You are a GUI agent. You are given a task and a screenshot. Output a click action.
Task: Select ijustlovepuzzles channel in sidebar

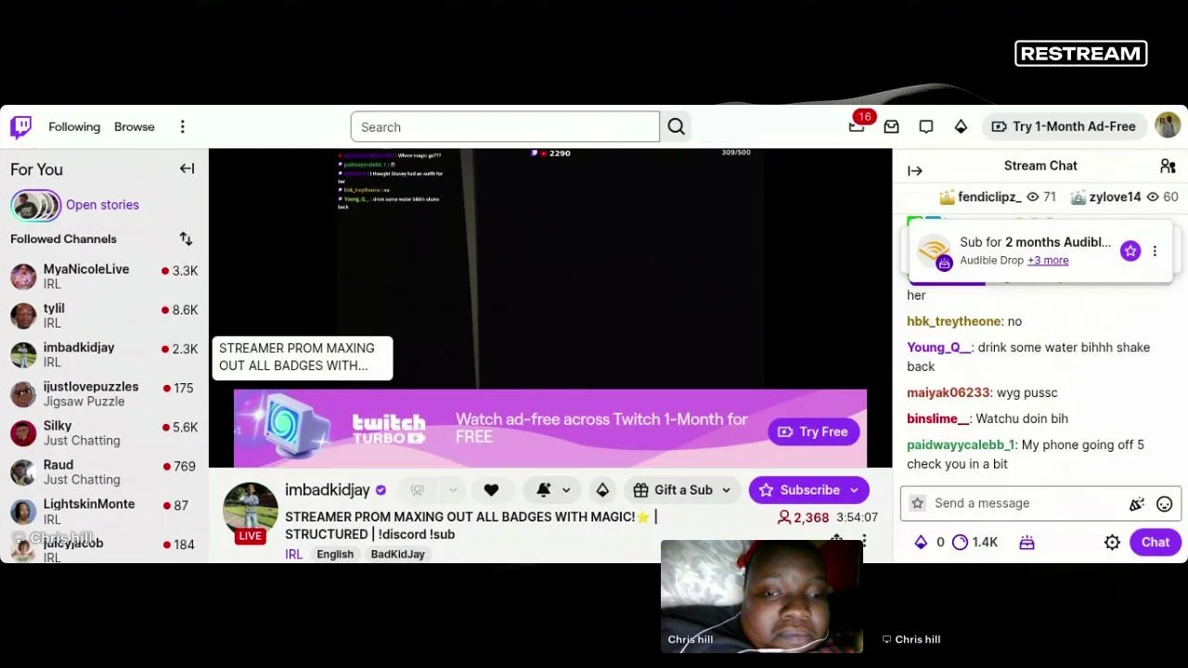[x=104, y=393]
